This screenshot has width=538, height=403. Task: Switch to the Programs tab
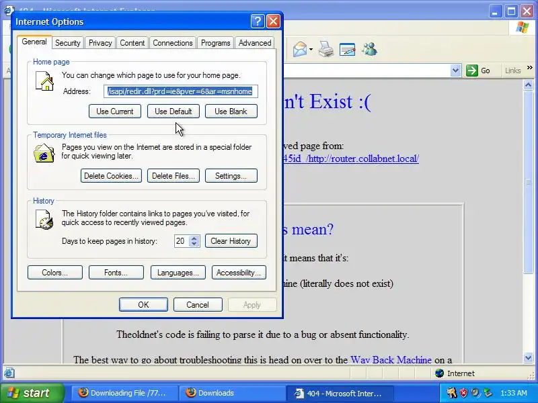pos(215,43)
